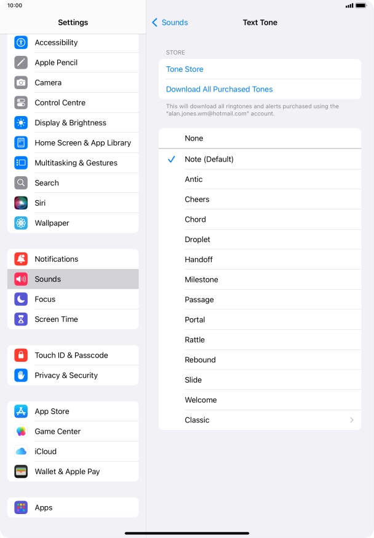The height and width of the screenshot is (538, 374).
Task: Open Camera settings via its icon
Action: (21, 83)
